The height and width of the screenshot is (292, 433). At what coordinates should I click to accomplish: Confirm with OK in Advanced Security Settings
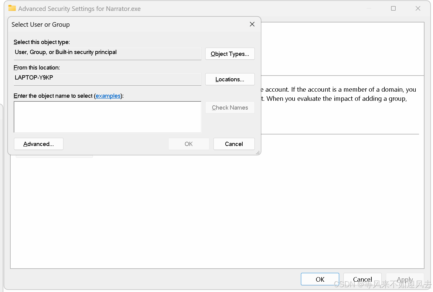320,279
